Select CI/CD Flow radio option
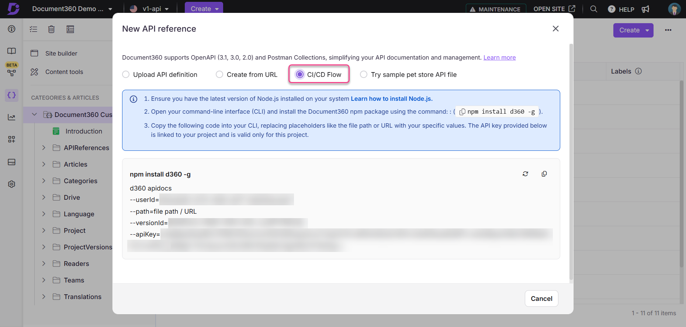The image size is (686, 327). 300,75
